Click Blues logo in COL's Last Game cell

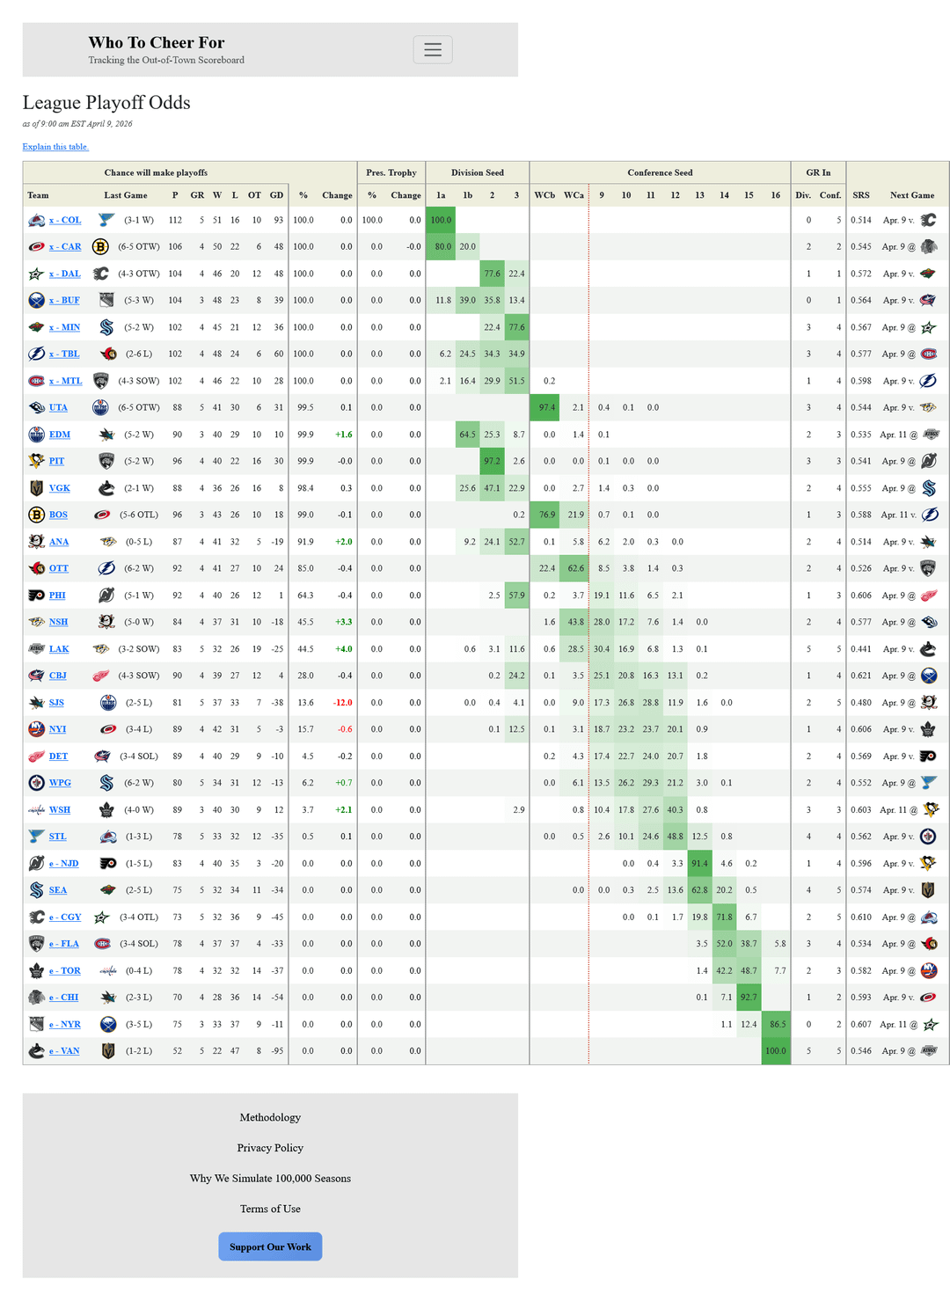[106, 221]
